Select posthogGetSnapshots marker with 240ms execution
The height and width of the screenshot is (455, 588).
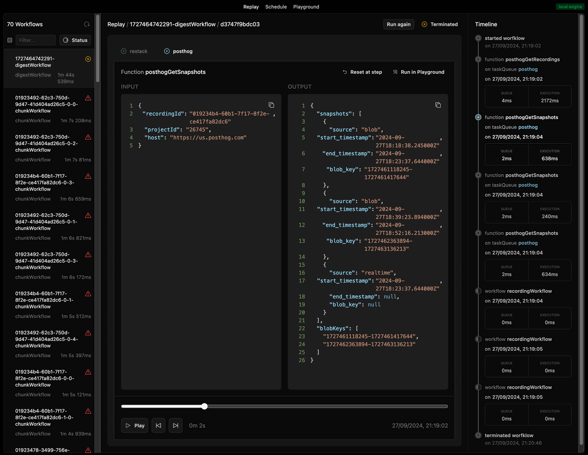pos(478,175)
